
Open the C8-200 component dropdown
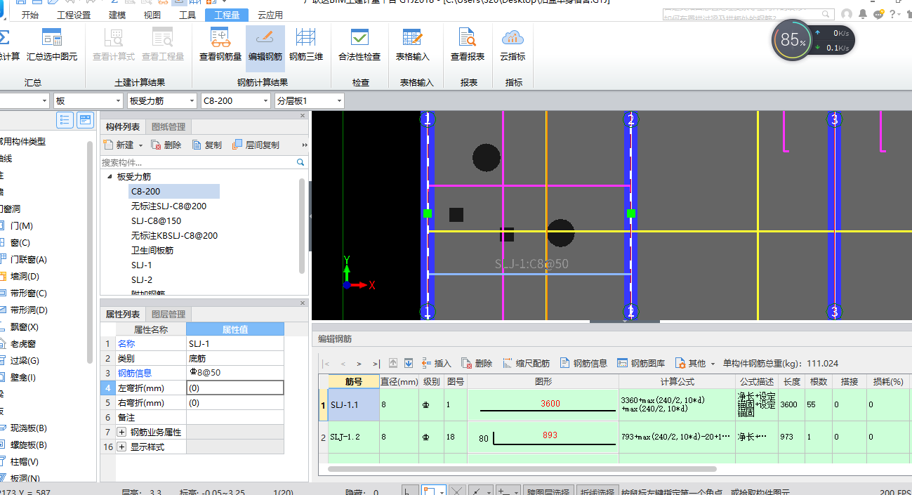tap(265, 101)
